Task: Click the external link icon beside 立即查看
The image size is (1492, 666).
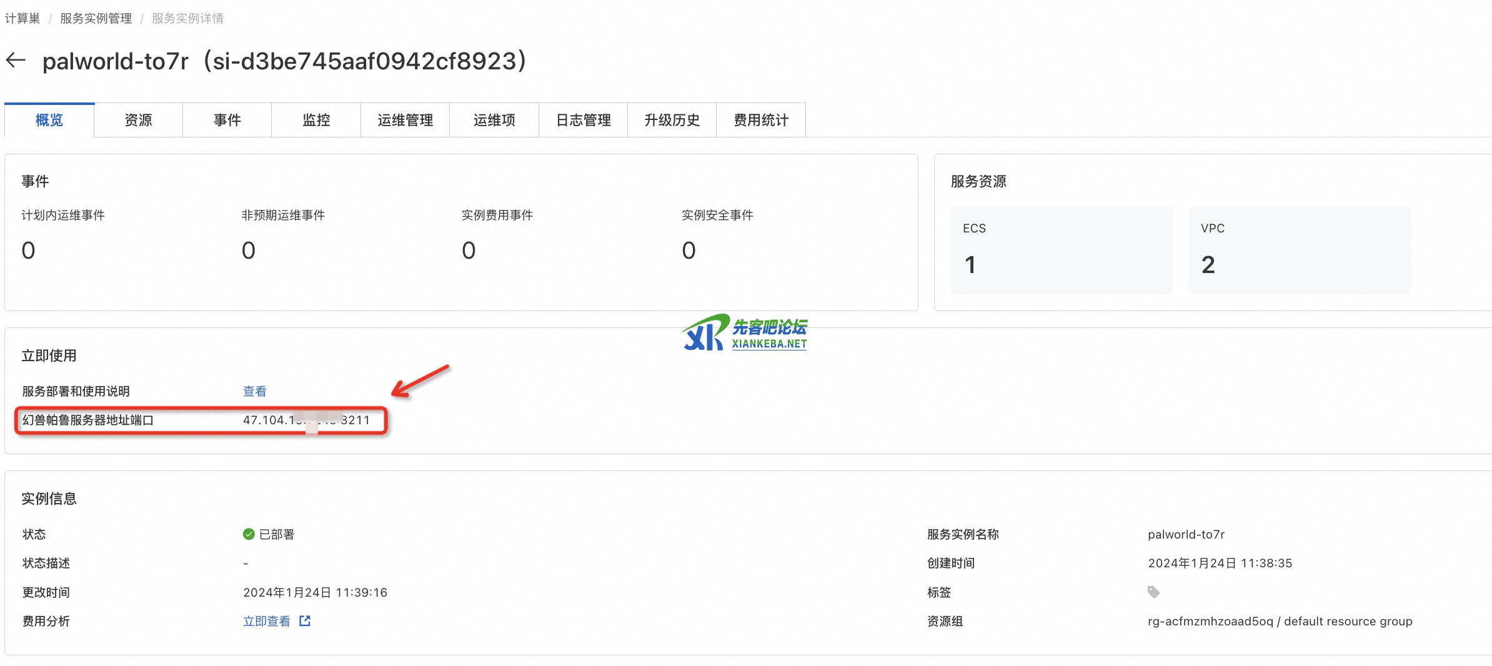Action: pyautogui.click(x=305, y=621)
